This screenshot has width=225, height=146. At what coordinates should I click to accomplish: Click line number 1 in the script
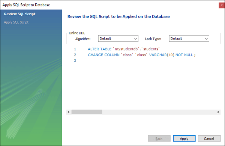coord(75,49)
